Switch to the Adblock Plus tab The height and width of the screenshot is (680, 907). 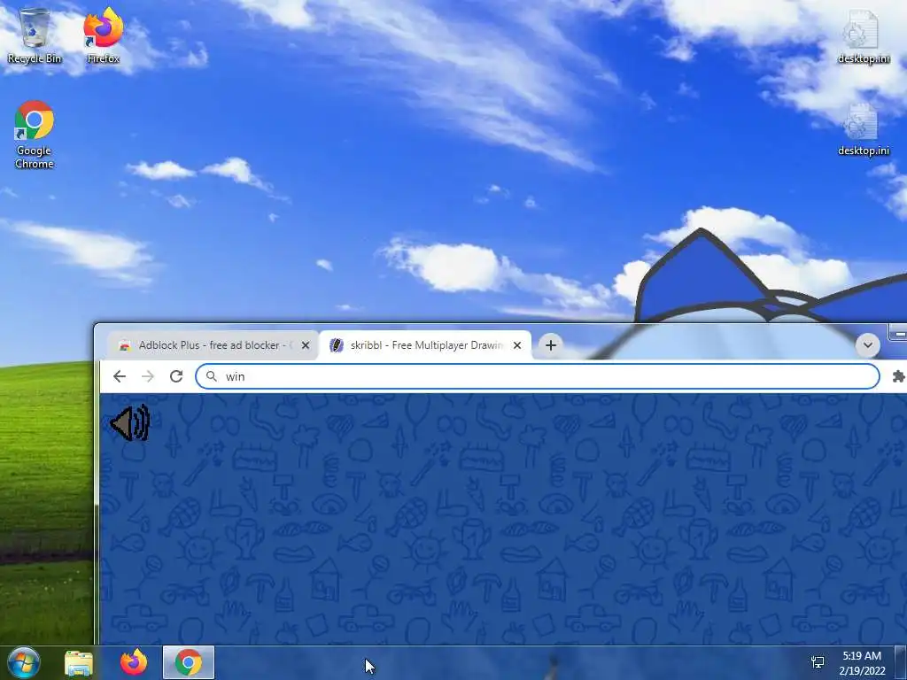click(213, 345)
